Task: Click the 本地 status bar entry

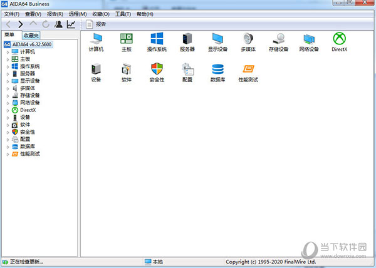Action: tap(154, 262)
